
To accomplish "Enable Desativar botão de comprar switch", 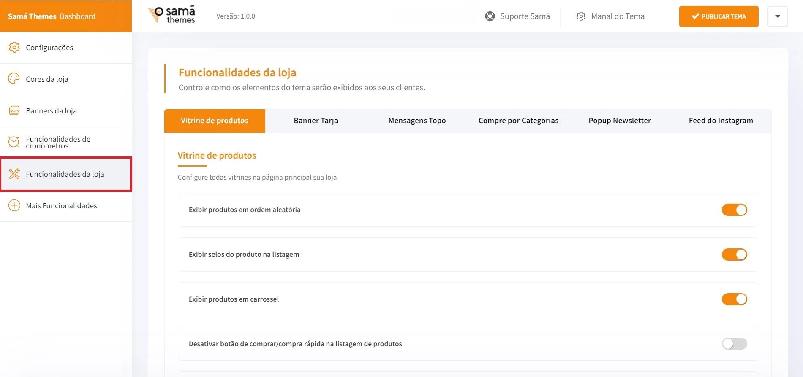I will click(x=734, y=344).
